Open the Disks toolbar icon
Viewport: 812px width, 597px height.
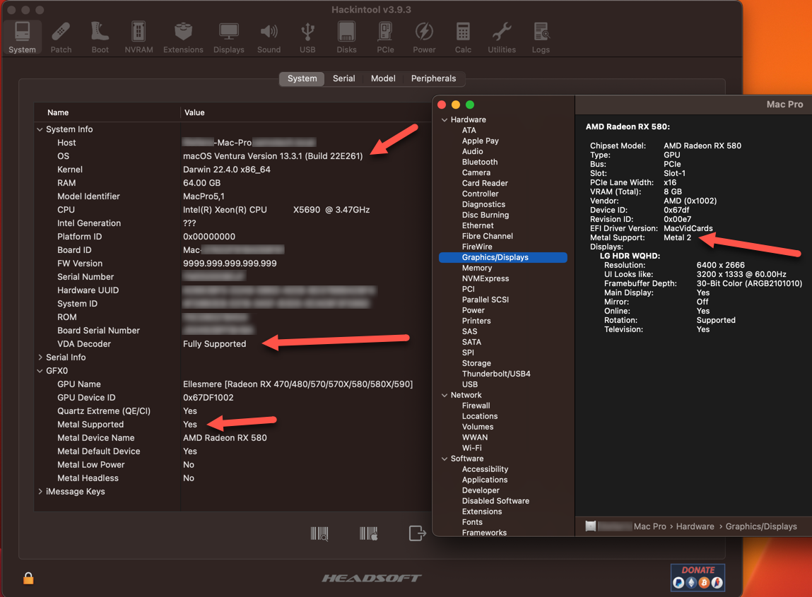(x=346, y=37)
